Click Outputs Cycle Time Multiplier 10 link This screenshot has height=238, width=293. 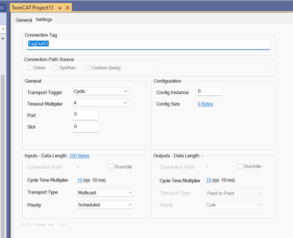coord(209,180)
